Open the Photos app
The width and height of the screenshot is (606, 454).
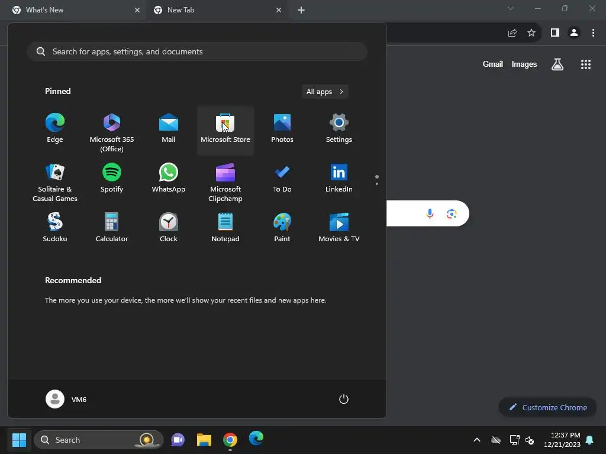(282, 129)
